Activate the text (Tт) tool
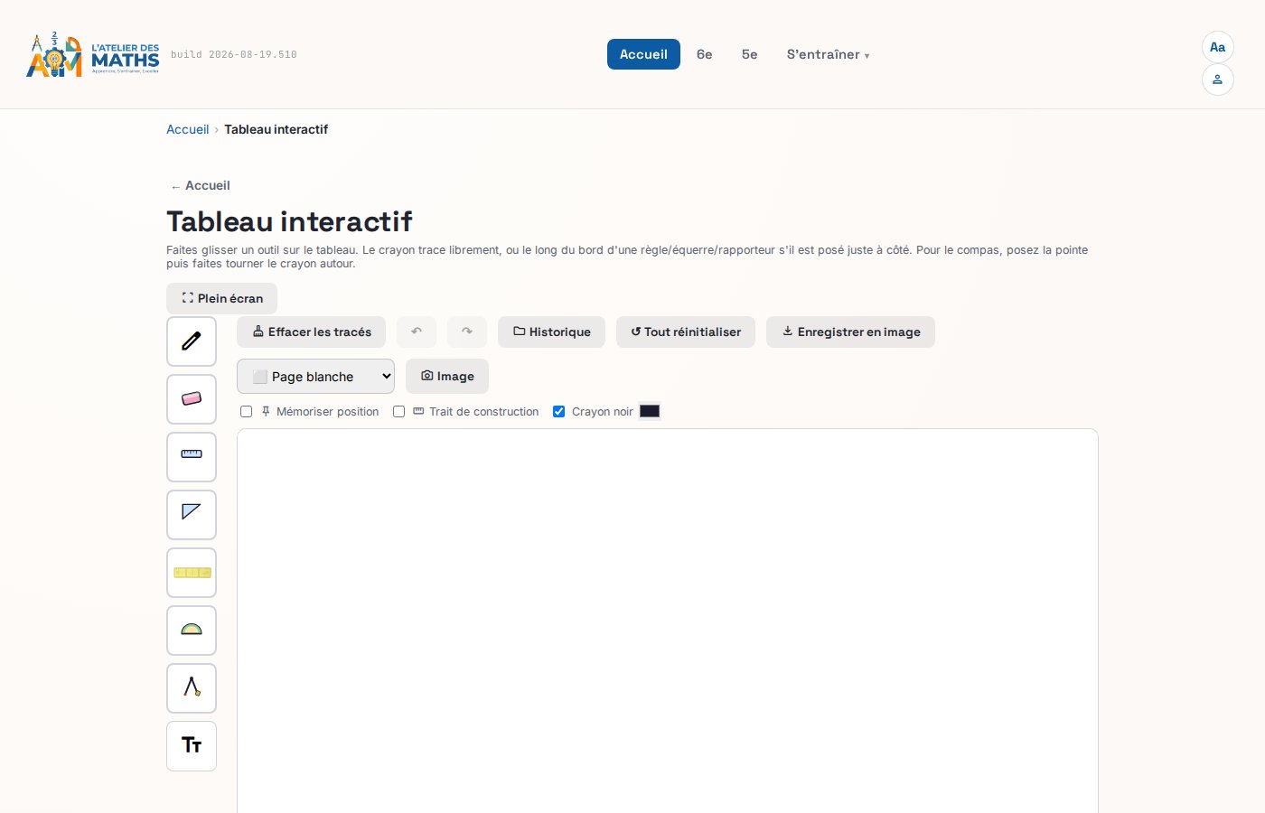Viewport: 1265px width, 813px height. [x=192, y=746]
